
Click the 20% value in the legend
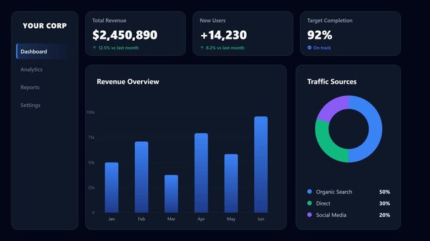click(384, 215)
